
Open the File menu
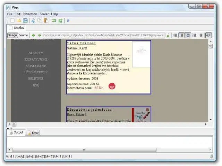(x=10, y=14)
